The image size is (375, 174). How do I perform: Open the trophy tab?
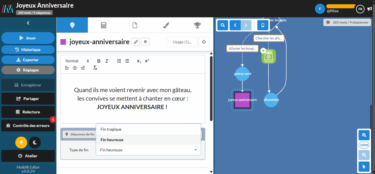(197, 25)
